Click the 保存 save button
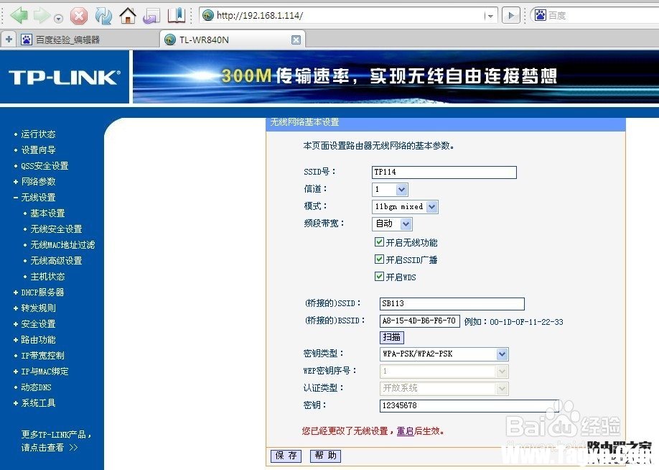Screen dimensions: 659x470 [286, 456]
